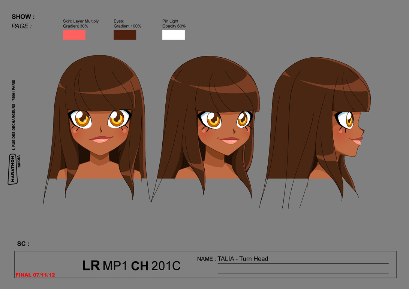The width and height of the screenshot is (409, 289).
Task: Click the Pin Light Opacity 60% label
Action: pos(174,24)
